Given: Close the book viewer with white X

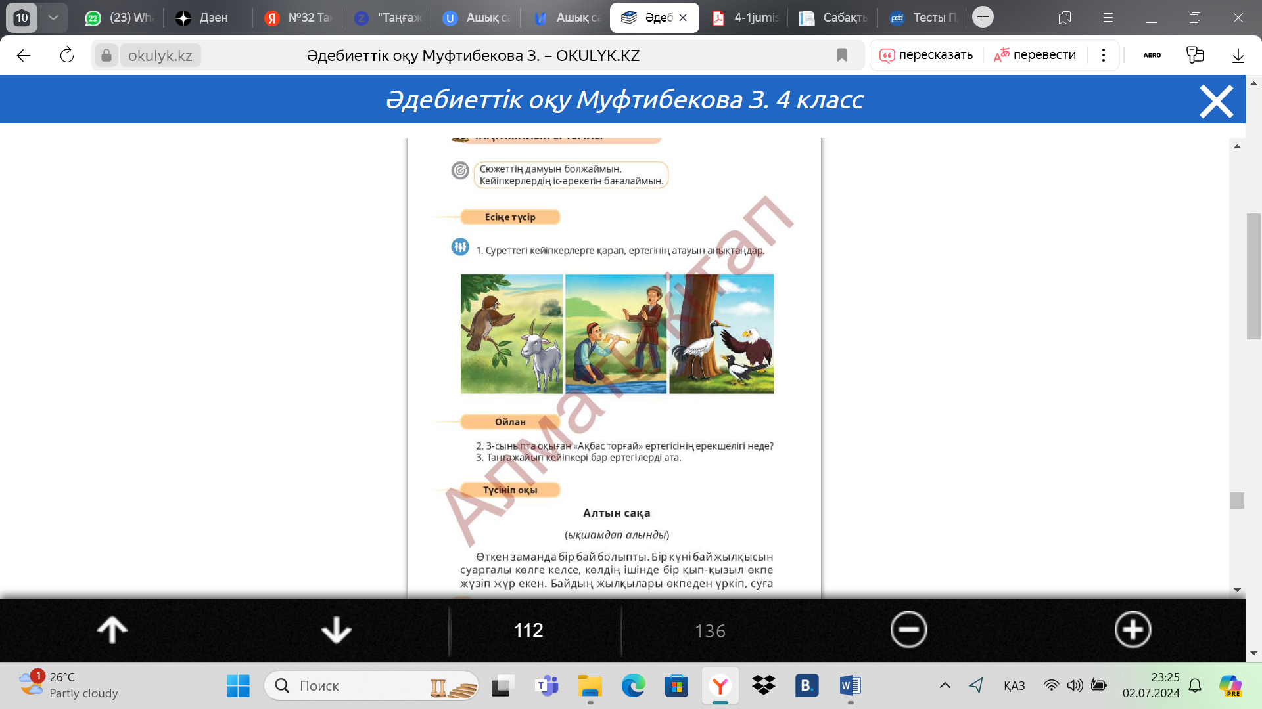Looking at the screenshot, I should point(1216,102).
